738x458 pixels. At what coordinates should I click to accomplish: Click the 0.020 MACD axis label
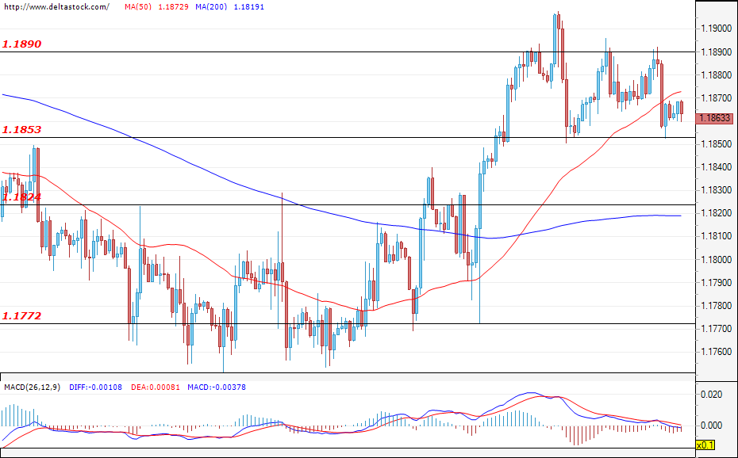[x=711, y=395]
